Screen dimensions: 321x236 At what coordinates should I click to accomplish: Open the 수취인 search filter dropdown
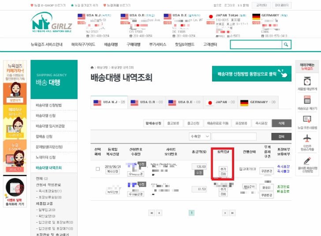tap(200, 136)
